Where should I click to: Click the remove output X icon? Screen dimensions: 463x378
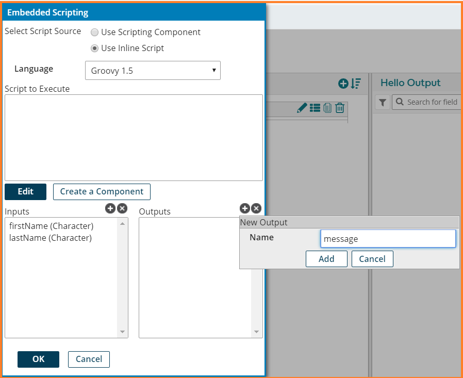click(x=256, y=208)
